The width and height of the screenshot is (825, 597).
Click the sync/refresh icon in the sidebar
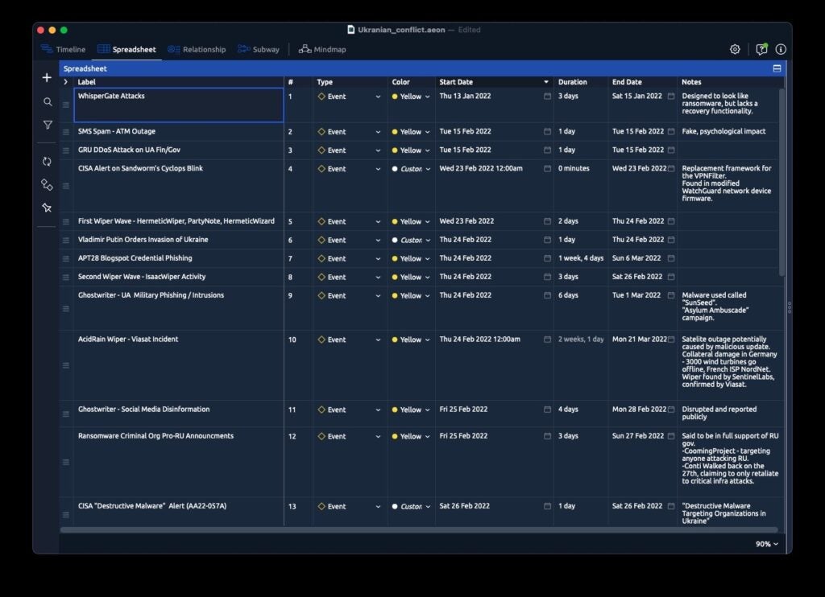[x=46, y=162]
